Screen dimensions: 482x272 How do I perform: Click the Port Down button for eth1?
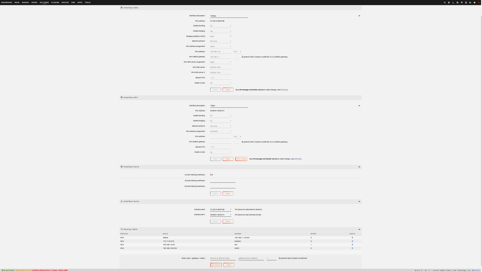click(x=241, y=159)
